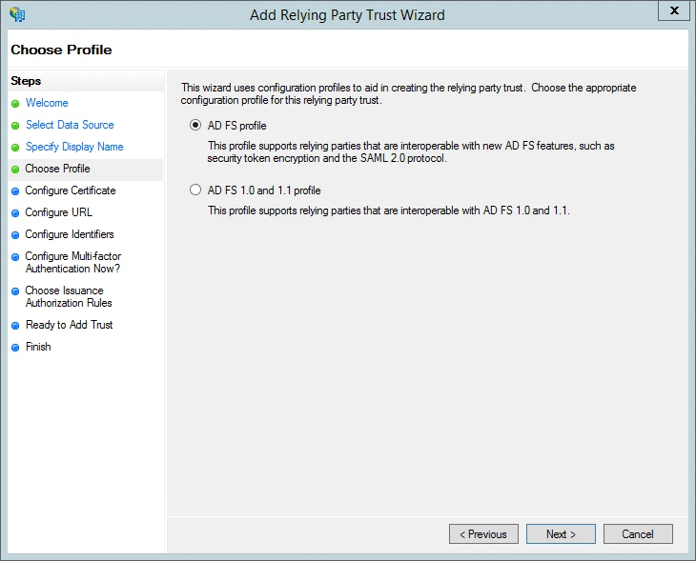Go back with the Previous button
This screenshot has width=696, height=561.
tap(483, 534)
